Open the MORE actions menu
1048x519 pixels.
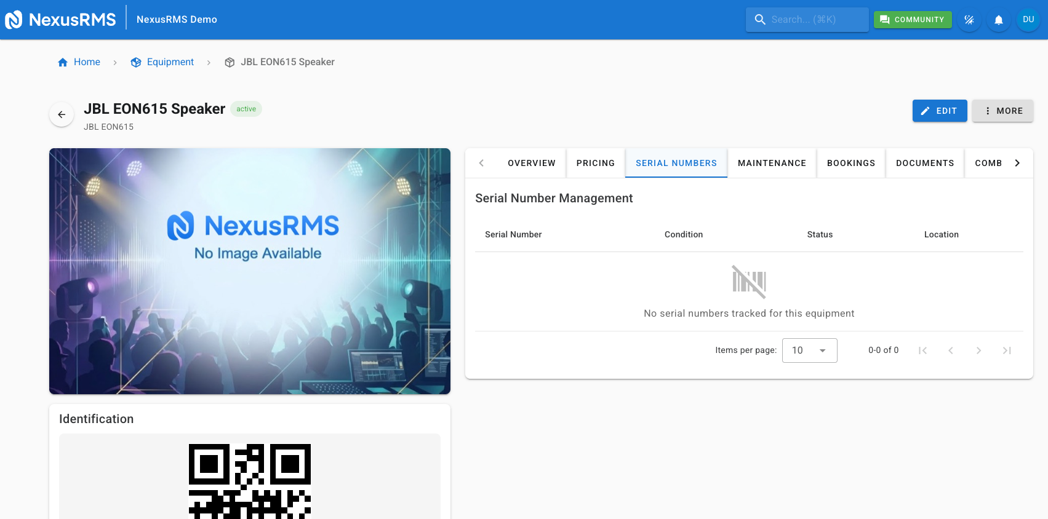[x=1002, y=111]
